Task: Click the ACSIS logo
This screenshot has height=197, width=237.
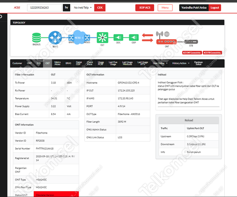Action: [17, 8]
